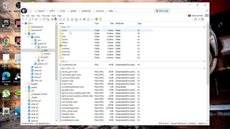The image size is (230, 129).
Task: Click the folder tree vertical scrollbar
Action: click(x=56, y=53)
